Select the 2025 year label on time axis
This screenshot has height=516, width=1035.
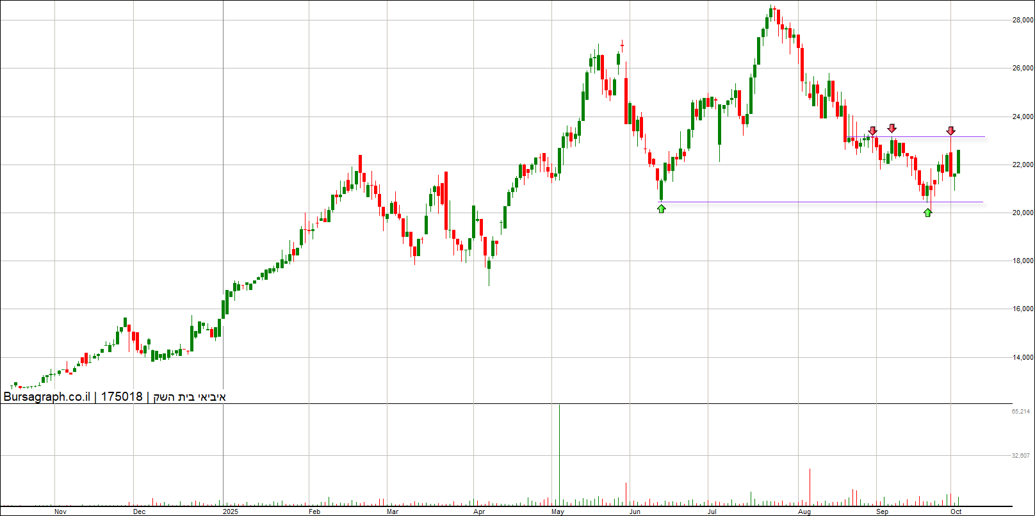(230, 512)
